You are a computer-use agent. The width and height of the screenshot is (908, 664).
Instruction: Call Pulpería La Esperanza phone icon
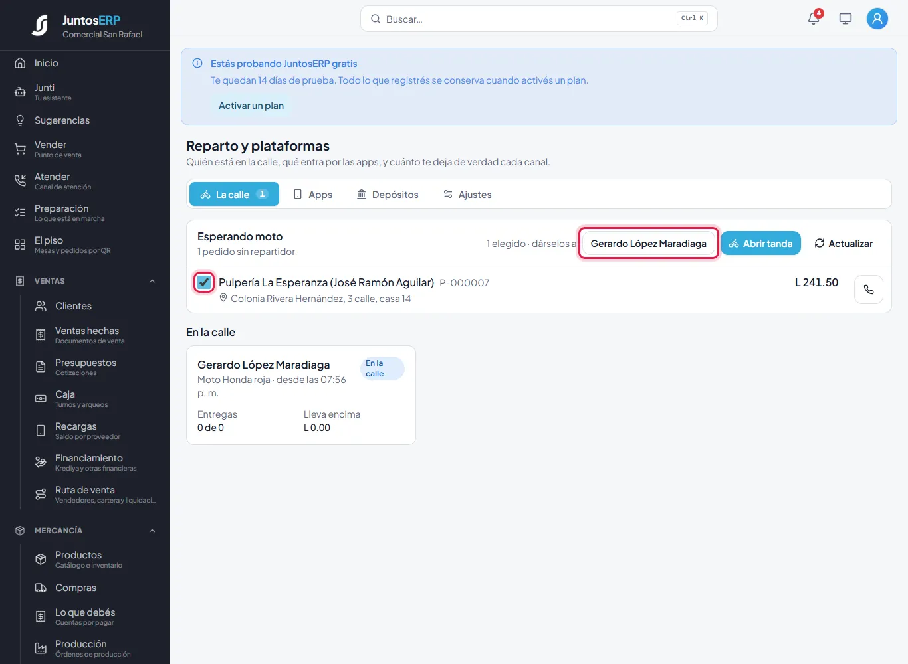pos(869,290)
